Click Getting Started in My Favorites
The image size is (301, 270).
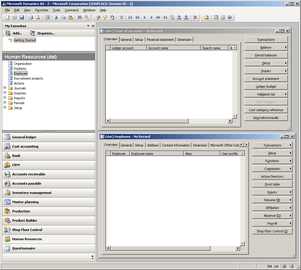pyautogui.click(x=25, y=40)
